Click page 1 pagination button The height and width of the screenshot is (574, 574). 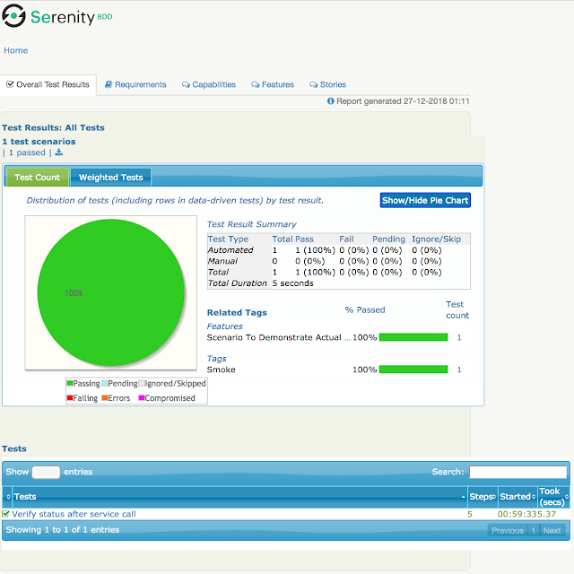pos(534,530)
